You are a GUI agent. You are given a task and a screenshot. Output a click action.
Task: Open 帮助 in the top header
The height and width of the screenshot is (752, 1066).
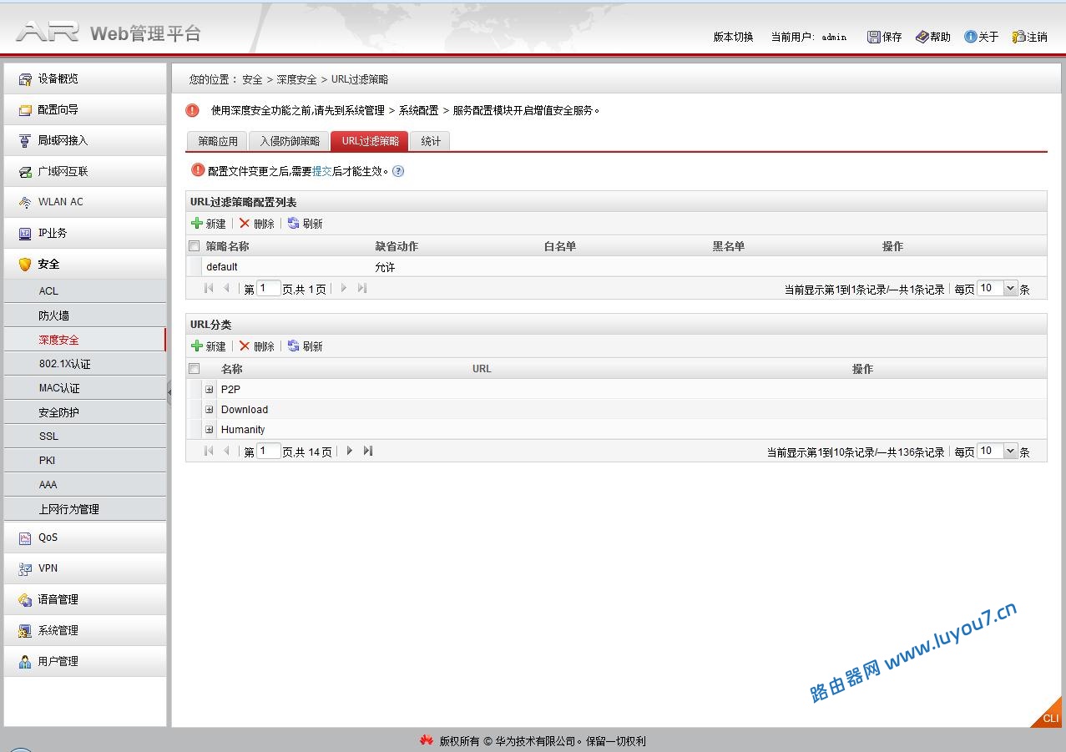click(933, 37)
